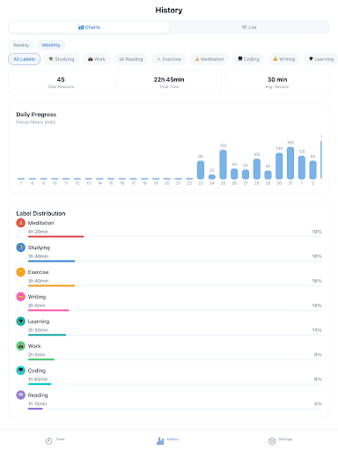
Task: Click the Exercise icon in Label Distribution
Action: click(x=20, y=272)
